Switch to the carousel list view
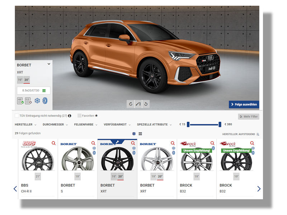The height and width of the screenshot is (215, 287). (134, 134)
